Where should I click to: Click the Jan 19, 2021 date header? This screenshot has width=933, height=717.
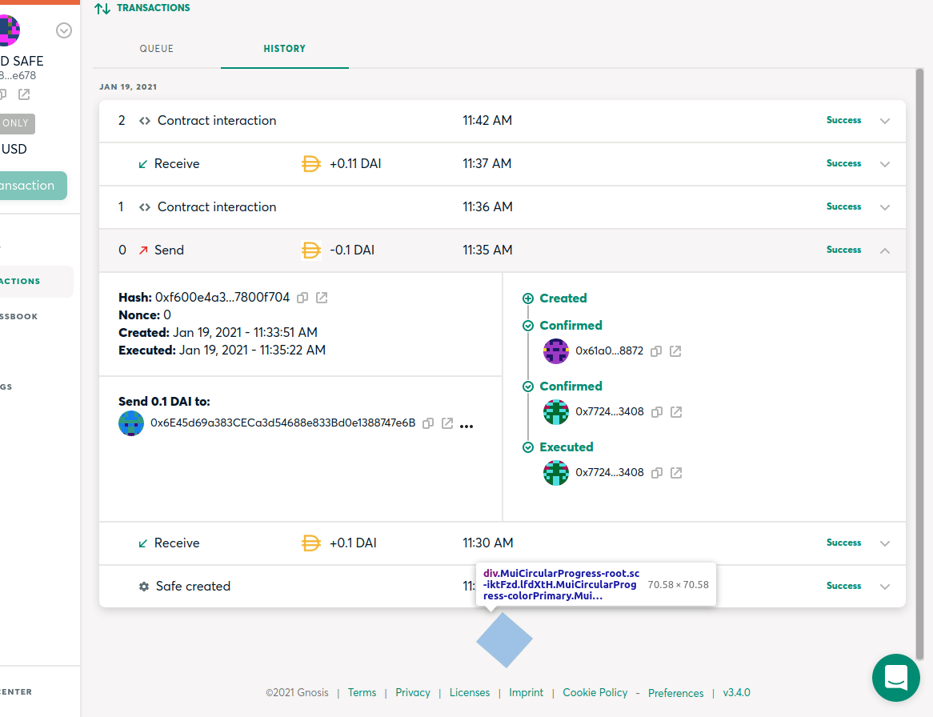pyautogui.click(x=128, y=87)
